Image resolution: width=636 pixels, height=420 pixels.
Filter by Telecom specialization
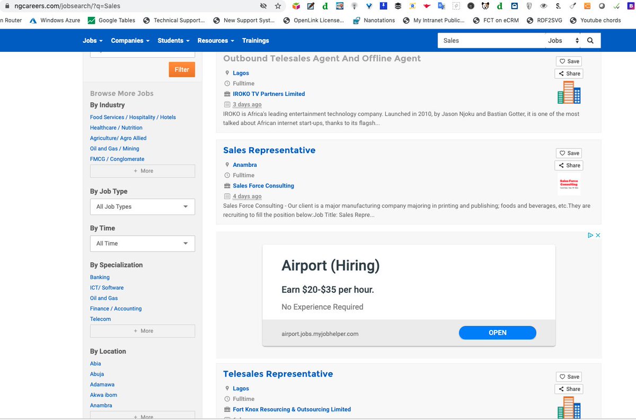(x=100, y=319)
